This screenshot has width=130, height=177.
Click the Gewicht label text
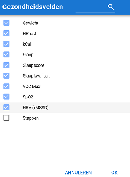(31, 23)
